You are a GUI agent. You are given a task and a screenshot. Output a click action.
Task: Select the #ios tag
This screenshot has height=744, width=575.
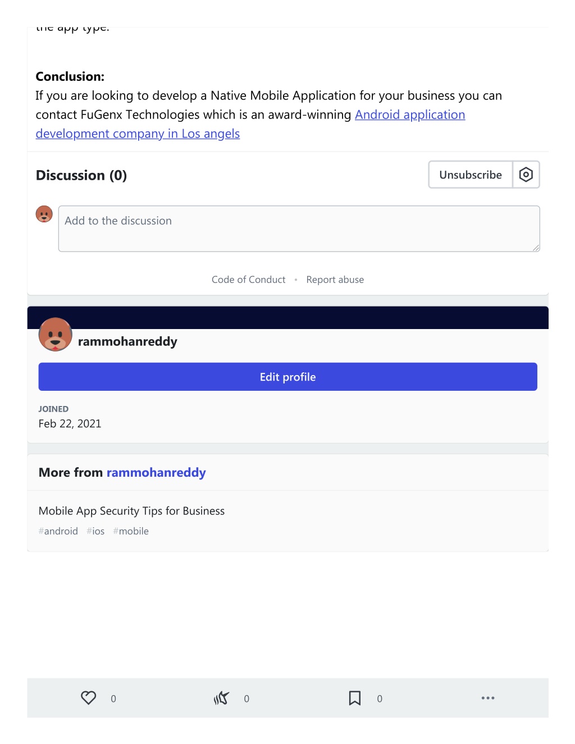pos(95,531)
